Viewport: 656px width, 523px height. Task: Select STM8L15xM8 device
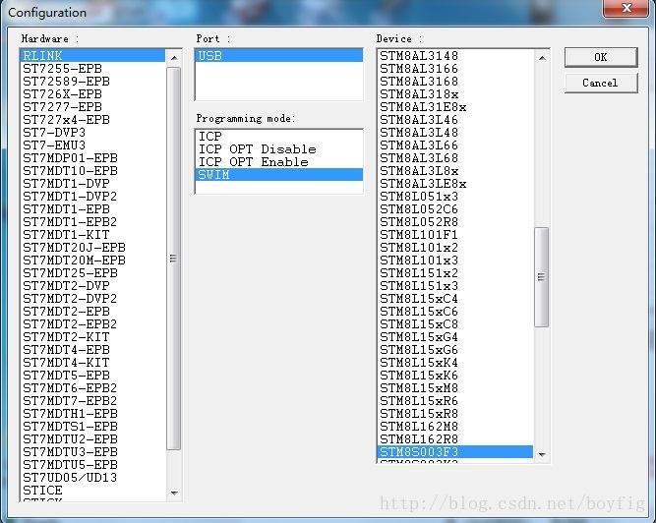455,388
